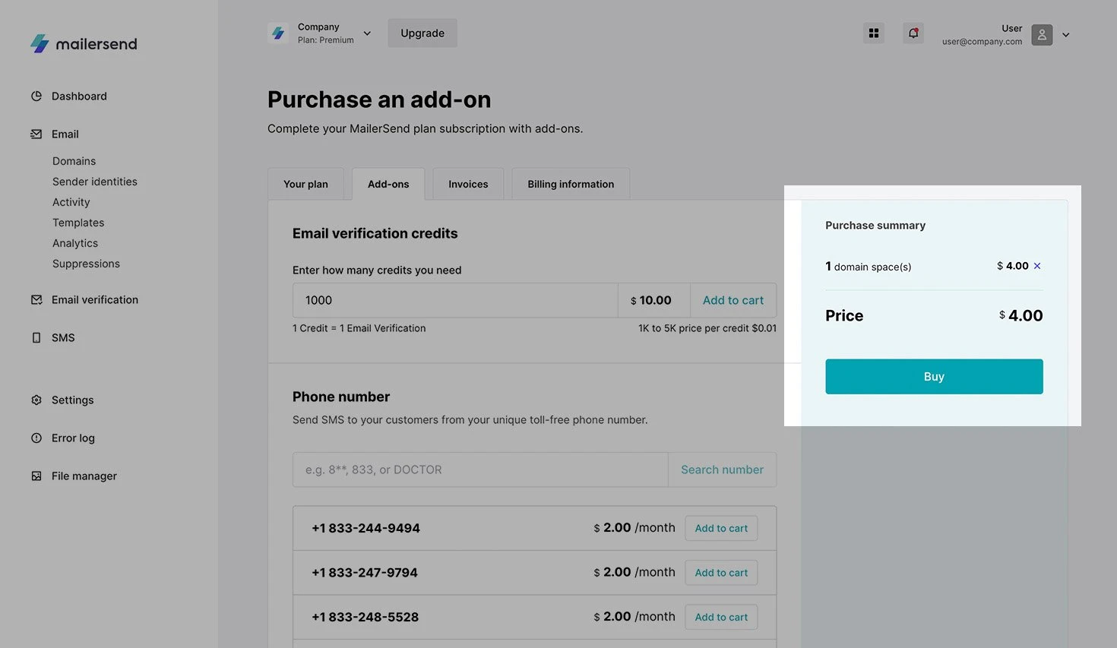Go to Billing information tab

click(x=571, y=185)
